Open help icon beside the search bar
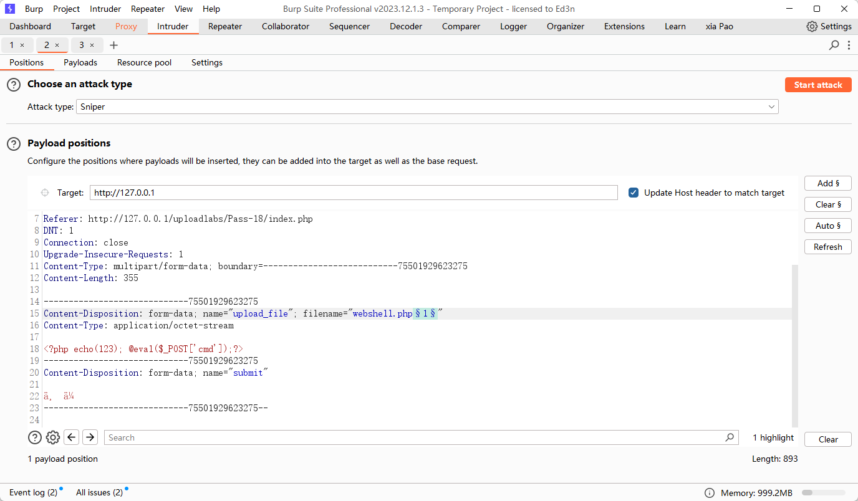 pyautogui.click(x=35, y=437)
